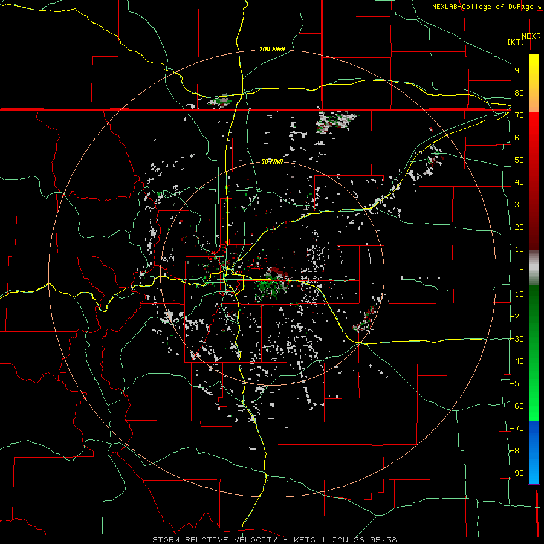Click the Storm Relative Velocity KFTG footer text
The image size is (544, 544).
point(274,540)
